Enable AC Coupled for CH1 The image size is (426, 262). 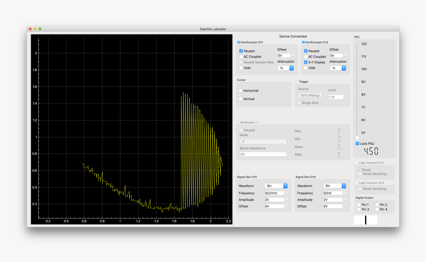241,57
